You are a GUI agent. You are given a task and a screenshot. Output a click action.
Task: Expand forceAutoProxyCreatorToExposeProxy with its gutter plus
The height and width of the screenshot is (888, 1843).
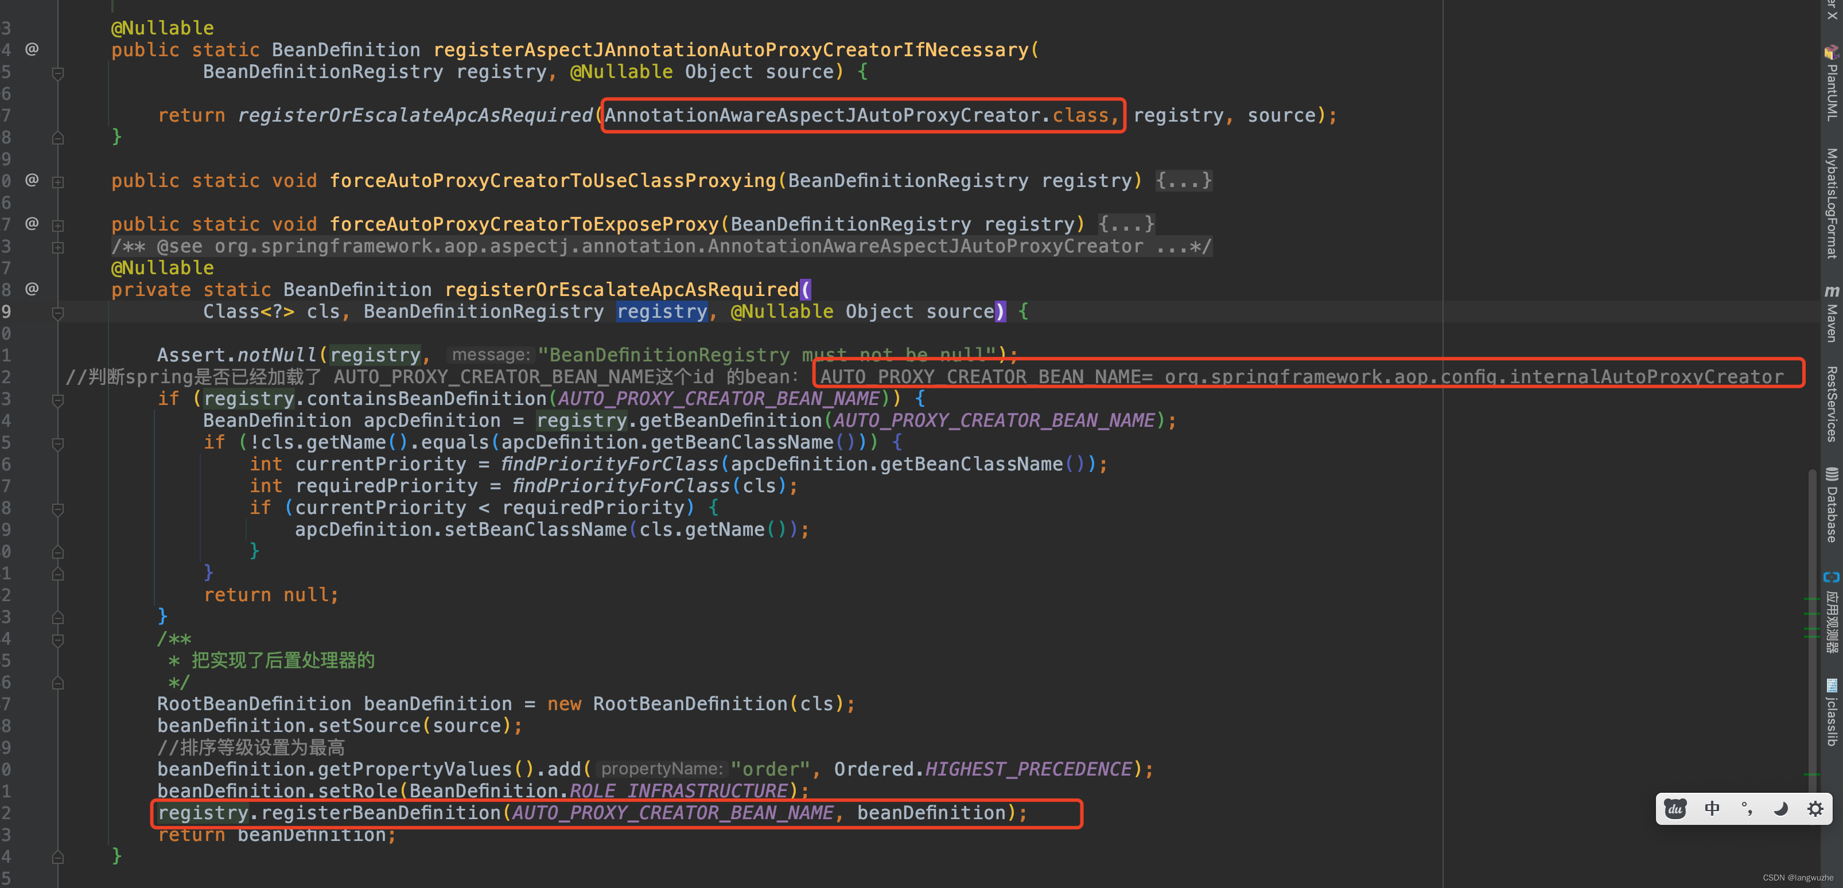click(x=58, y=225)
